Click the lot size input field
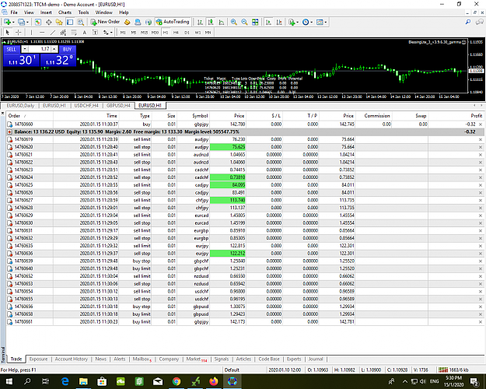 [40, 49]
